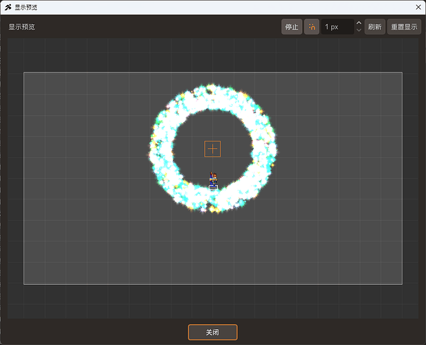Select the orange crosshair origin marker
The width and height of the screenshot is (426, 345).
point(212,149)
